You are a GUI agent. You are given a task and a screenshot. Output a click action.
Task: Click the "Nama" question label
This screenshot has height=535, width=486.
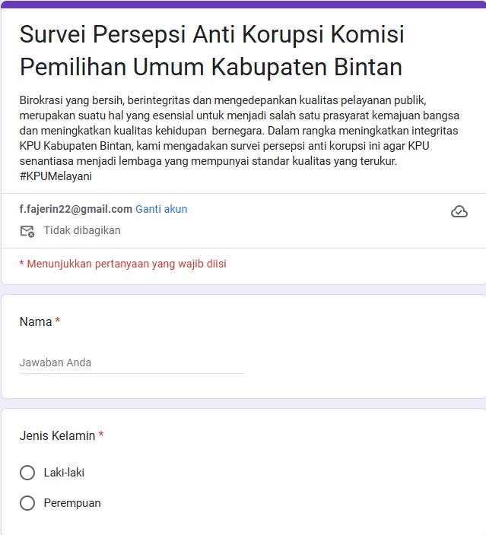point(36,322)
